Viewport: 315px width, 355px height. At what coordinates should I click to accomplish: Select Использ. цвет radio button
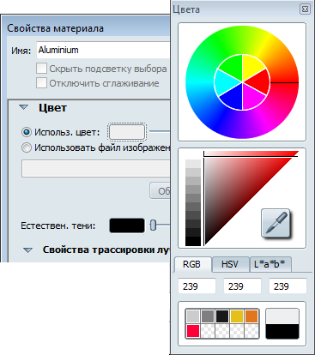click(27, 132)
